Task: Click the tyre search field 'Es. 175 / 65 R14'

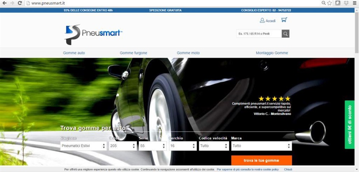Action: [x=259, y=34]
